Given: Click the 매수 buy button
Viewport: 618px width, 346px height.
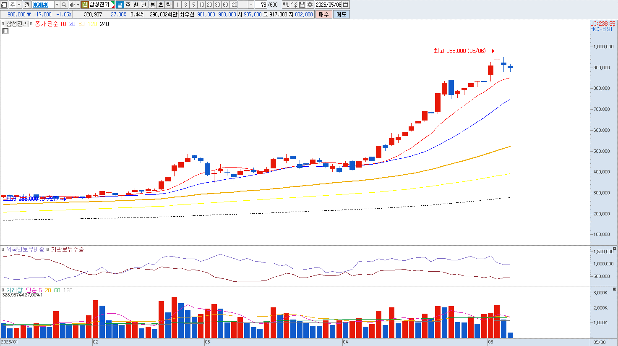Looking at the screenshot, I should click(x=323, y=14).
